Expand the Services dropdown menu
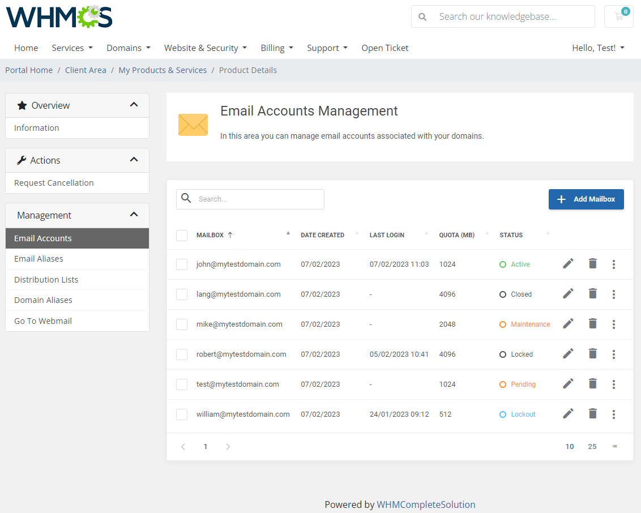The height and width of the screenshot is (513, 641). [x=72, y=48]
